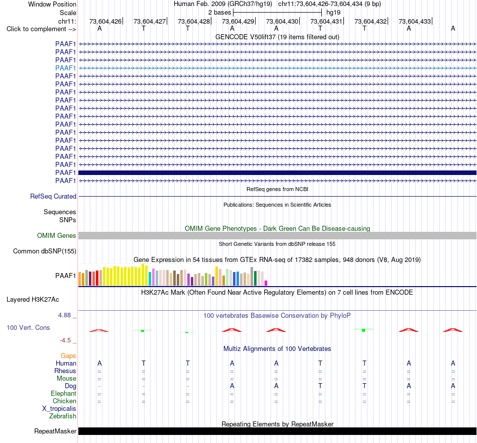
Task: Click the GENCODE V50lift37 track title
Action: pos(277,37)
